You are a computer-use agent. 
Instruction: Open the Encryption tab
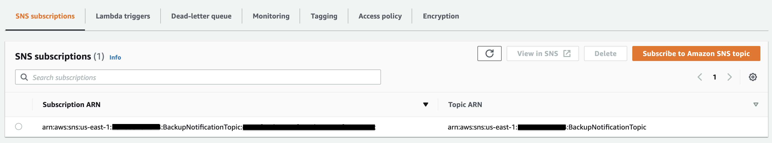[x=441, y=16]
